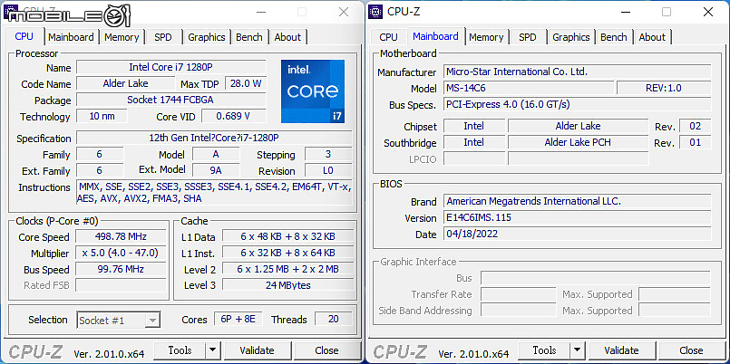Open SPD tab in left window
The width and height of the screenshot is (730, 364).
pyautogui.click(x=163, y=37)
